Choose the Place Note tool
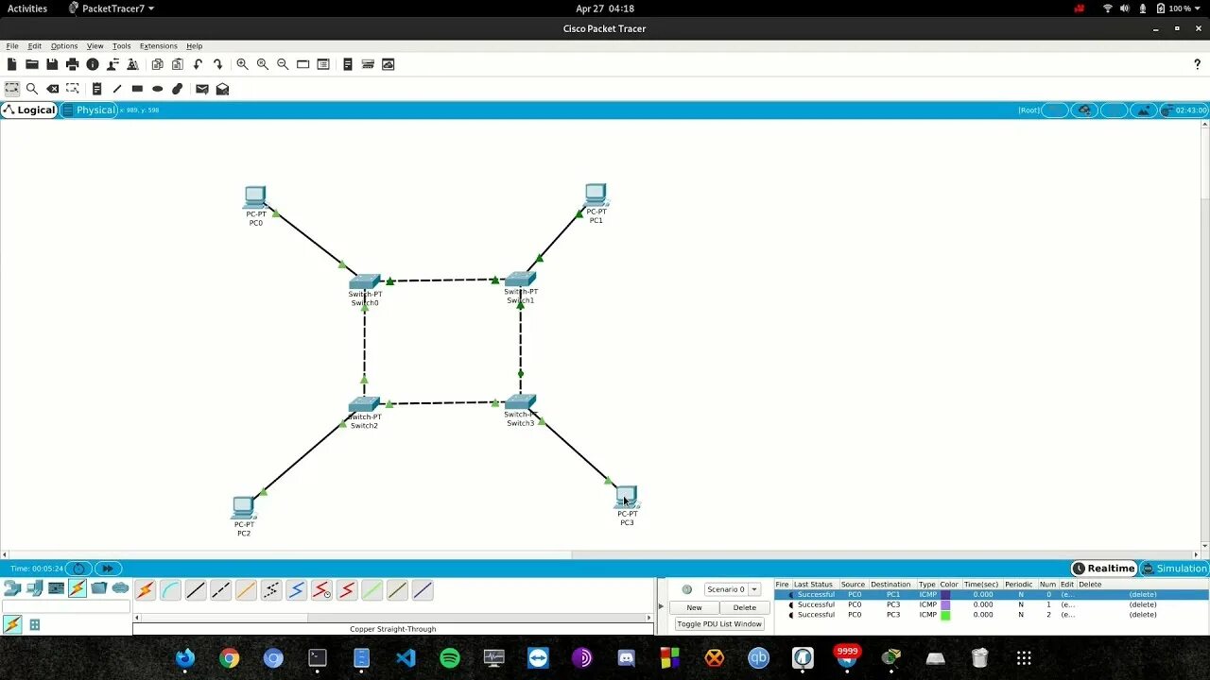Image resolution: width=1210 pixels, height=680 pixels. point(96,89)
